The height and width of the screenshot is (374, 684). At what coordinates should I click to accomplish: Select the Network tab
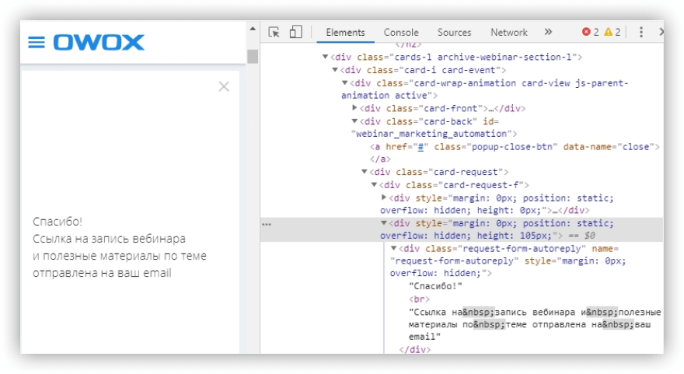click(508, 33)
